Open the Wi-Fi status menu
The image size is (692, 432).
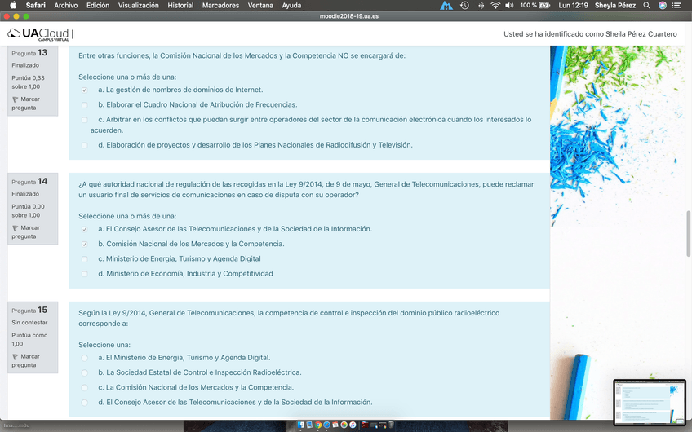pos(495,5)
